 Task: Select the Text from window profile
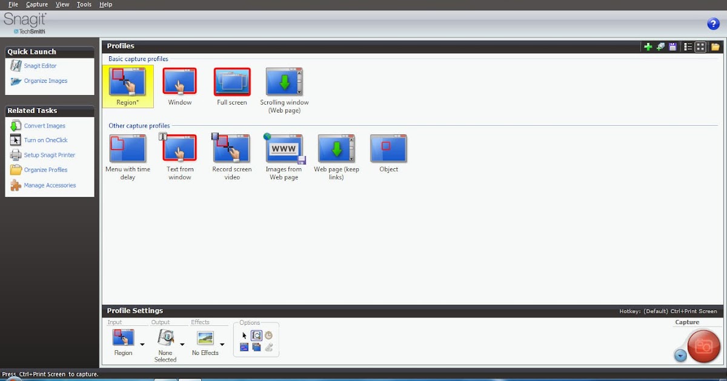click(x=179, y=148)
